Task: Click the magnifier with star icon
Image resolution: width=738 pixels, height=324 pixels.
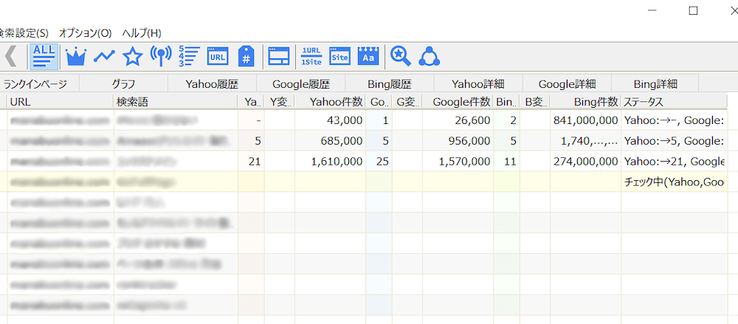Action: (401, 57)
